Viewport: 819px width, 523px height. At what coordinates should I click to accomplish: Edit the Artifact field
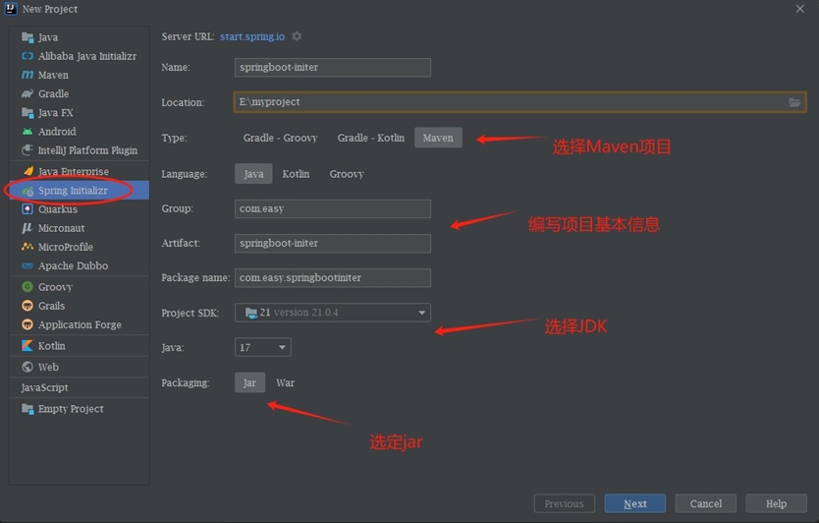click(x=333, y=243)
